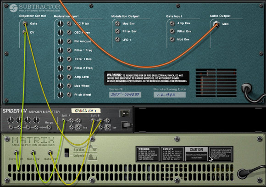266x187 pixels.
Task: Click the Split B input jack
Action: click(93, 120)
